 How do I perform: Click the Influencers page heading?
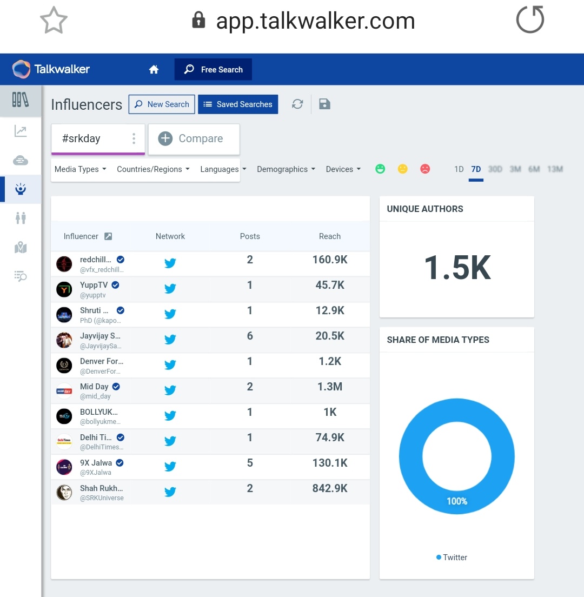pyautogui.click(x=87, y=105)
